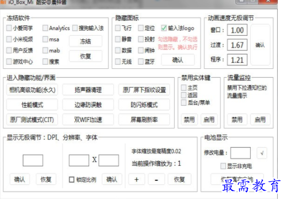Click 恢复 in the 冻结软件 group
The width and height of the screenshot is (285, 202).
[x=85, y=56]
